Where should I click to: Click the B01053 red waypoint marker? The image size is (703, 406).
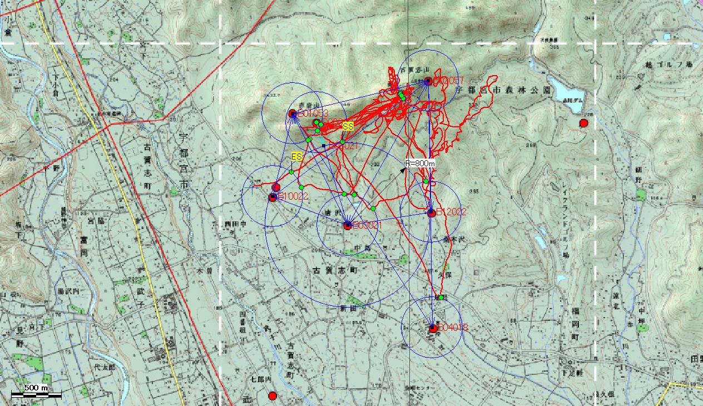(x=293, y=113)
